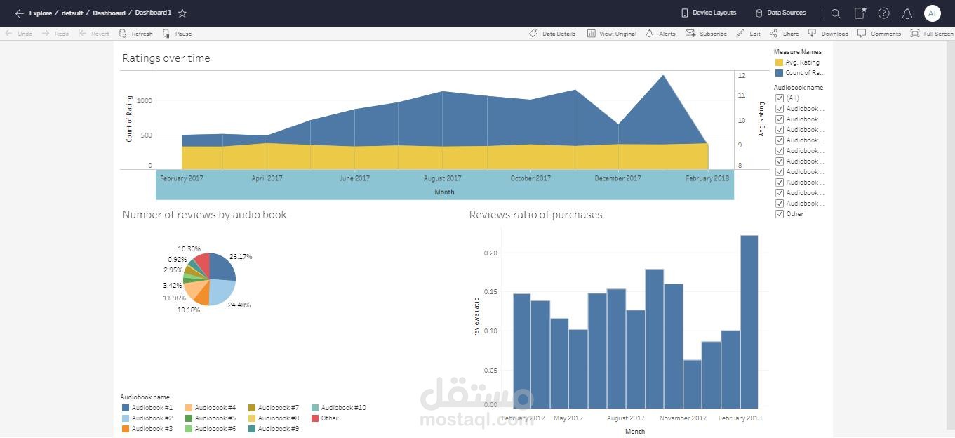Open the search magnifier icon

[836, 13]
